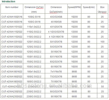The width and height of the screenshot is (109, 100).
Task: Click box quantity 25 in CUT-42WA2303022 row
Action: tap(102, 96)
